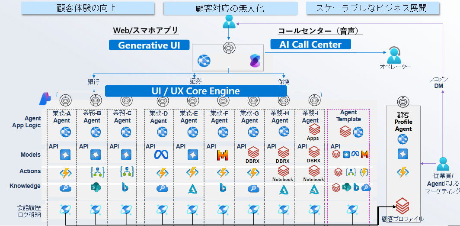Screen dimensions: 460x226
Task: Select the 銀行 label
Action: pyautogui.click(x=93, y=82)
